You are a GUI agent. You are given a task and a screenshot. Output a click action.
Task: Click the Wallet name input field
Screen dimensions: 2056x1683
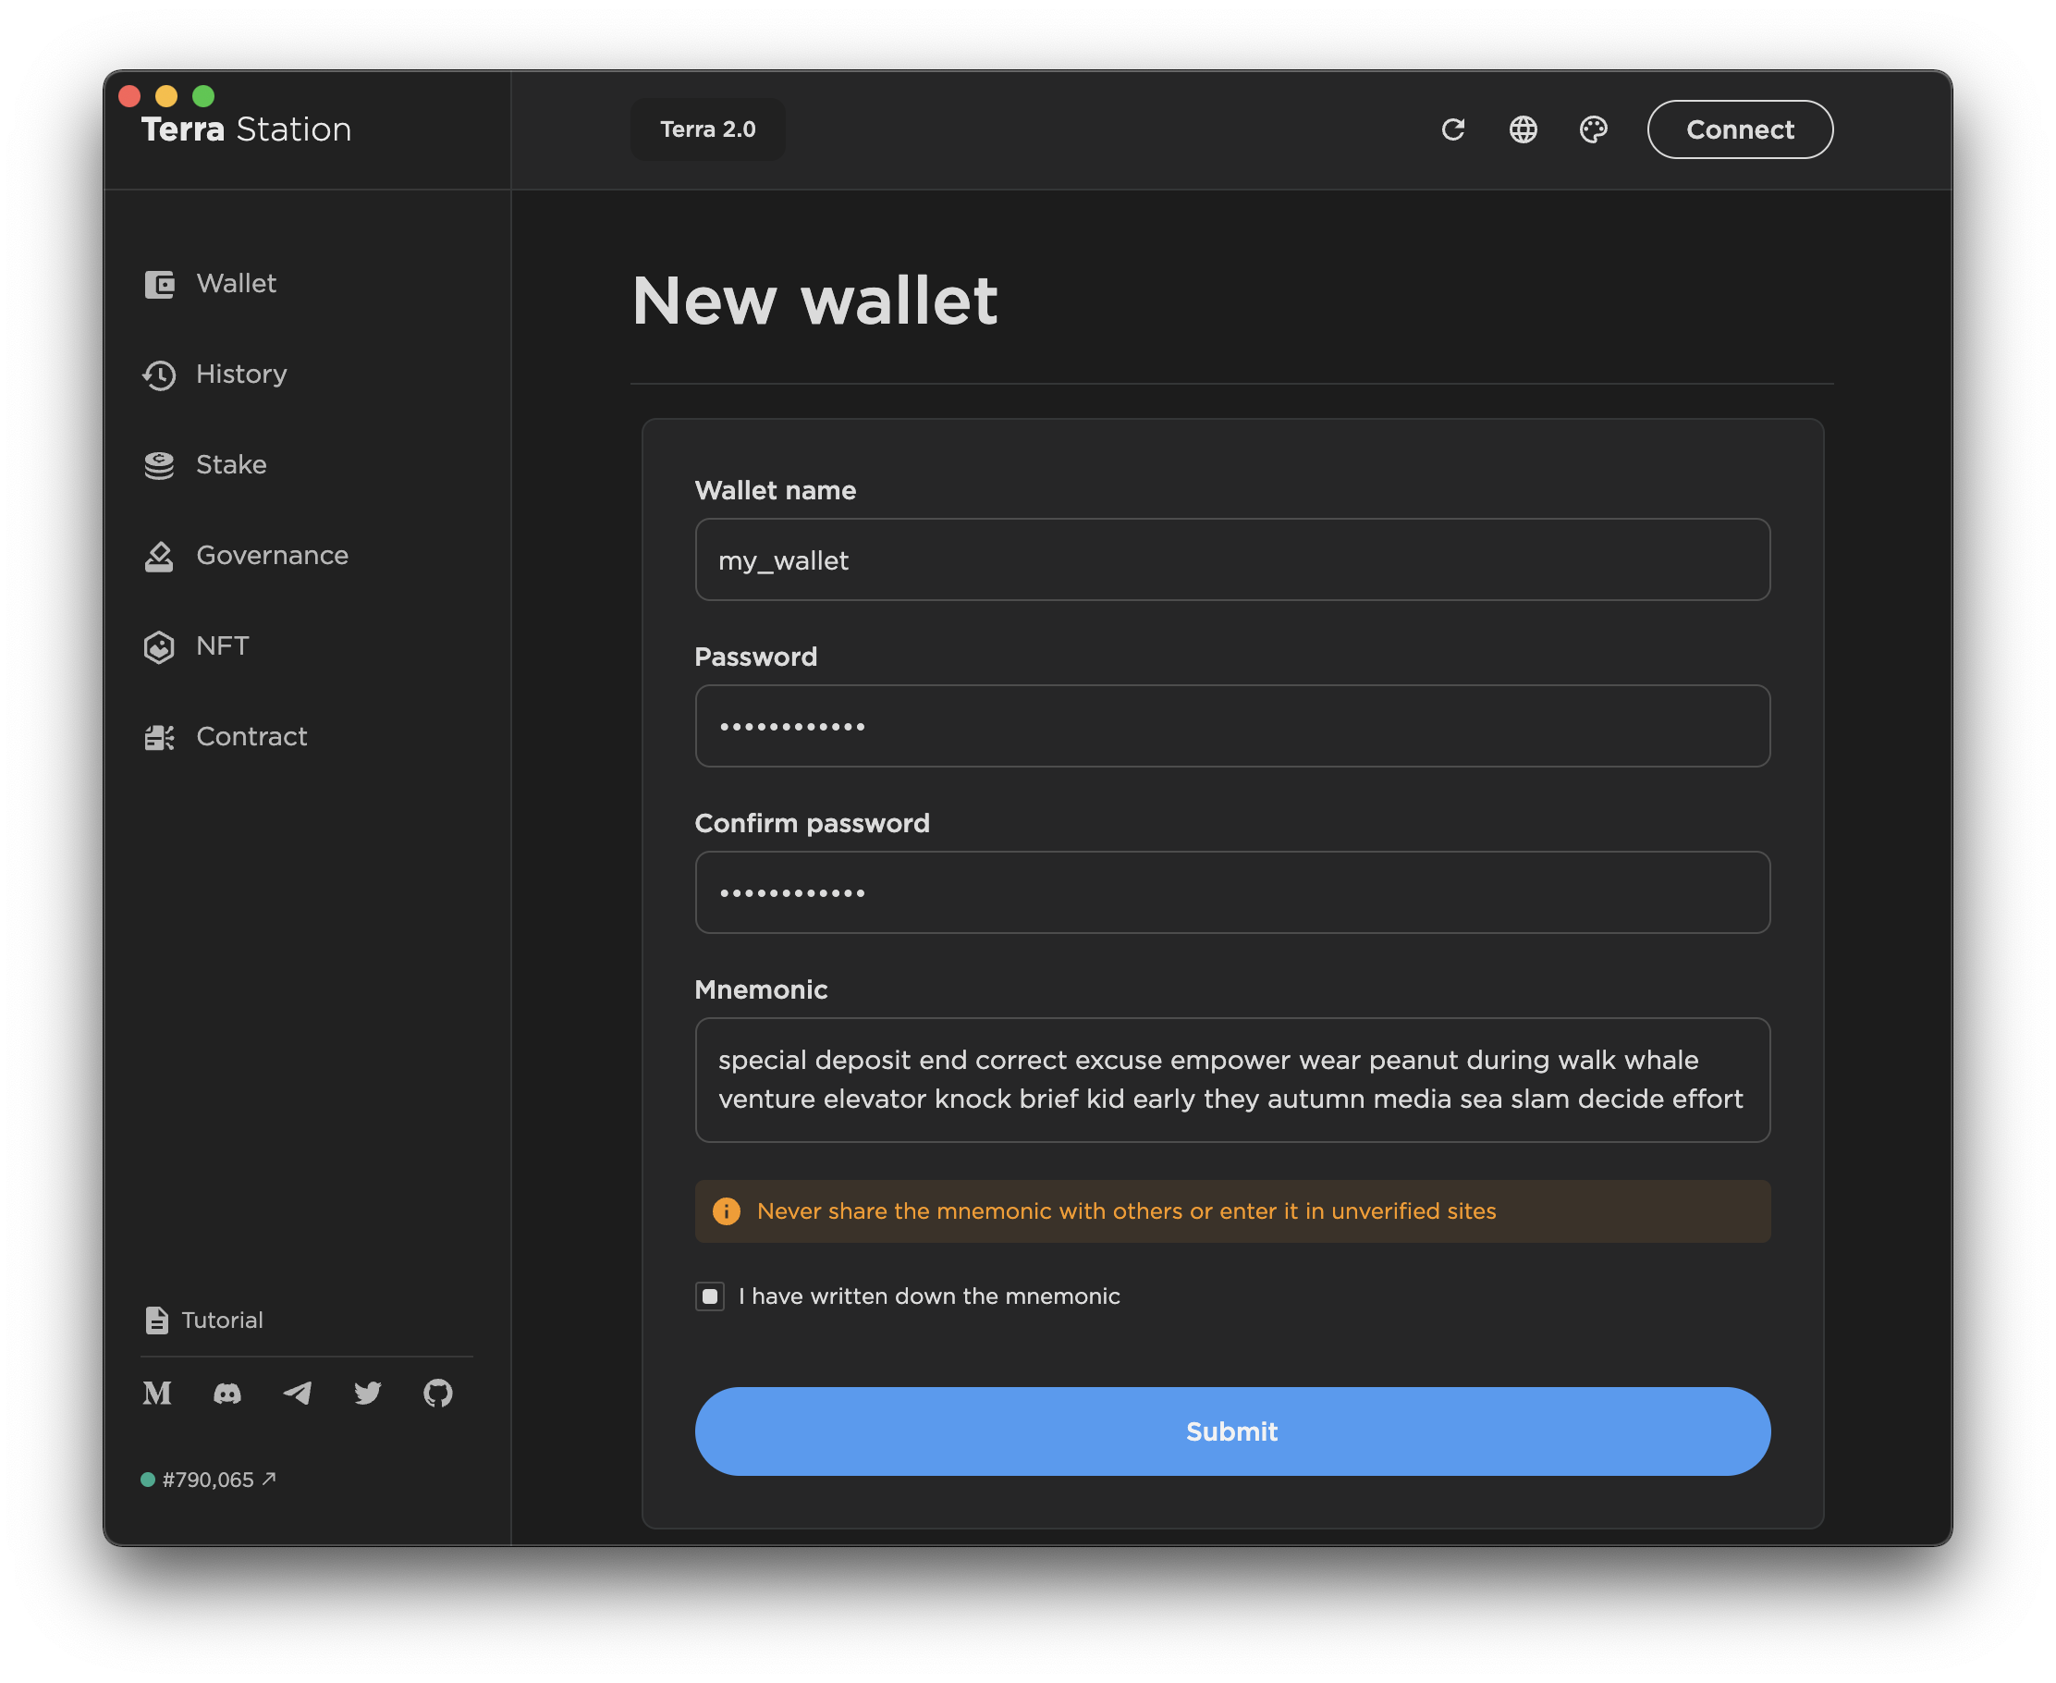coord(1232,559)
